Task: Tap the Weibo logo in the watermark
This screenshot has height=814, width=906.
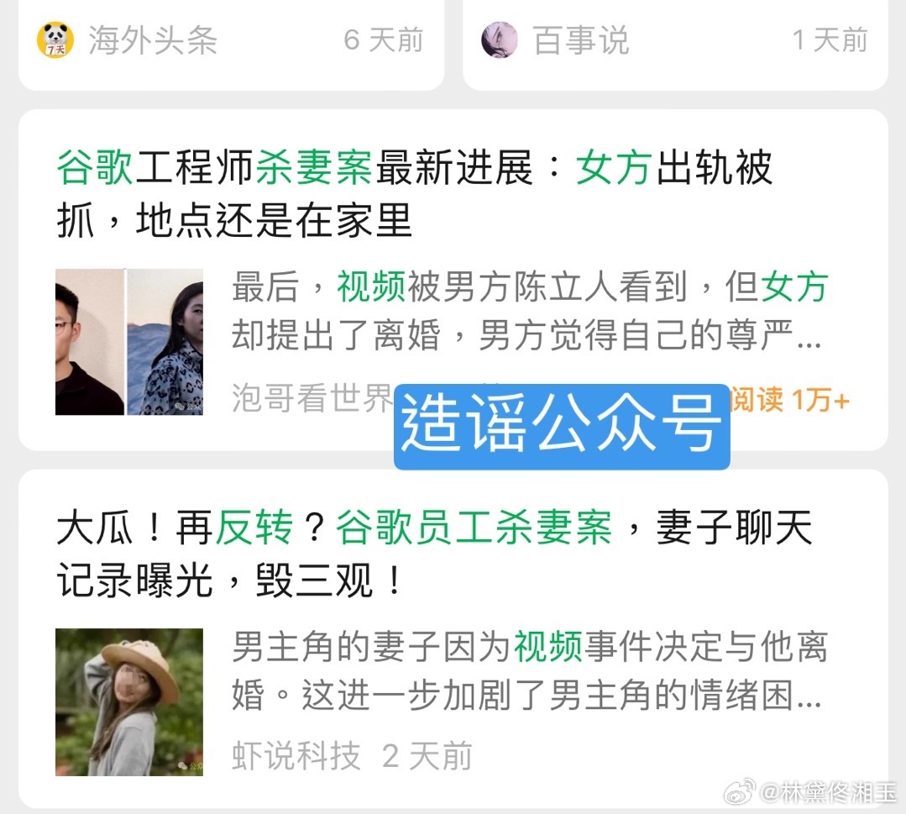Action: pyautogui.click(x=740, y=790)
